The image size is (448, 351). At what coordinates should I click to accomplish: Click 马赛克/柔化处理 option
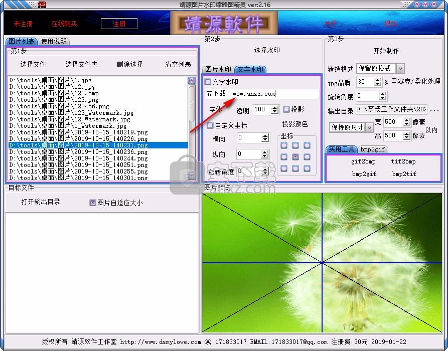416,81
